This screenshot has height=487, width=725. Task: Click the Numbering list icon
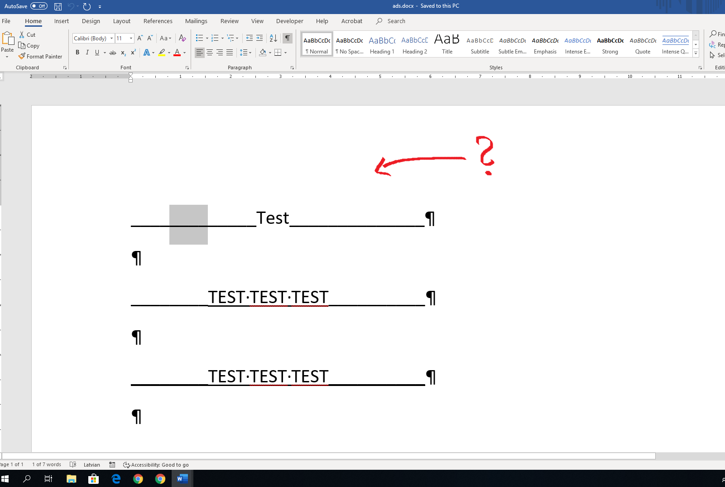[x=215, y=38]
